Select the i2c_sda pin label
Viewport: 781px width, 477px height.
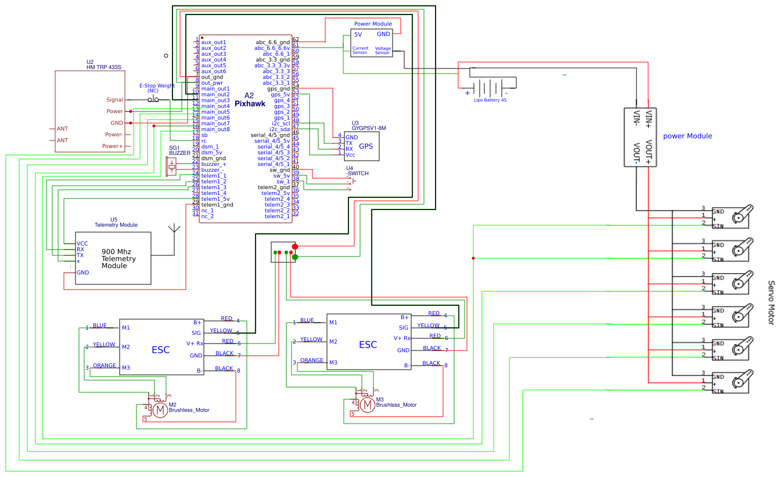pos(280,129)
